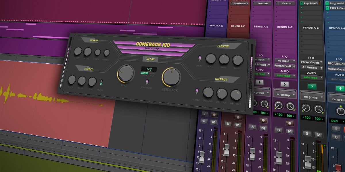The height and width of the screenshot is (172, 345).
Task: Click the ATTACK knob in Comeback Kid
Action: (x=98, y=52)
